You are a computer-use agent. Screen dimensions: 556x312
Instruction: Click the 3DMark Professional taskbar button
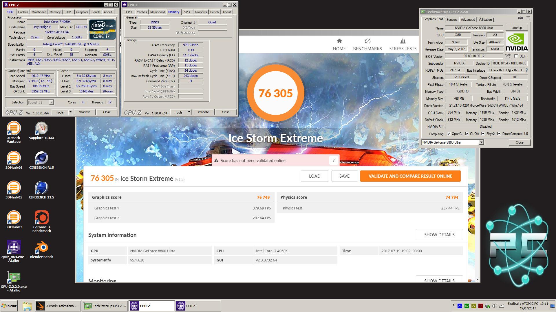pos(58,306)
